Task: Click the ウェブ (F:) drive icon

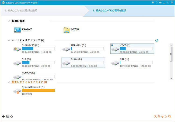Action: (x=17, y=63)
